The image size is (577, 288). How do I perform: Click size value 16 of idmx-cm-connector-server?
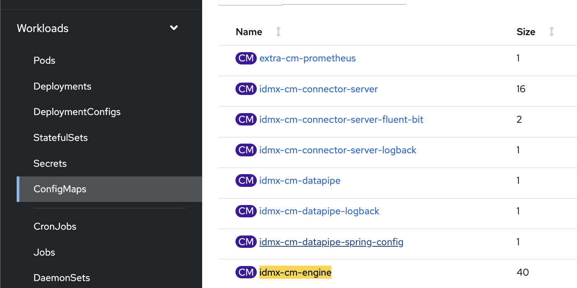(x=521, y=89)
